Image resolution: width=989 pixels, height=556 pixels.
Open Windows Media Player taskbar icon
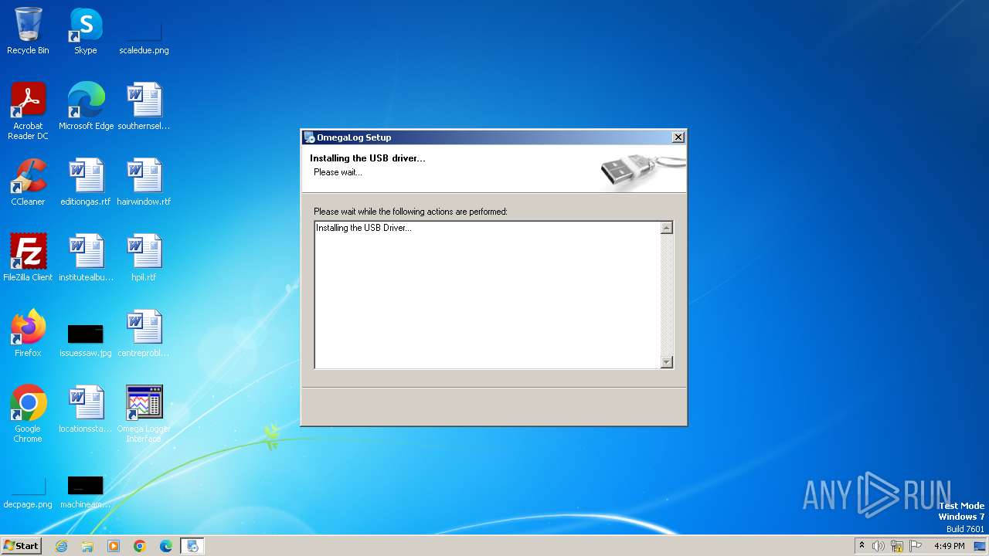click(114, 546)
